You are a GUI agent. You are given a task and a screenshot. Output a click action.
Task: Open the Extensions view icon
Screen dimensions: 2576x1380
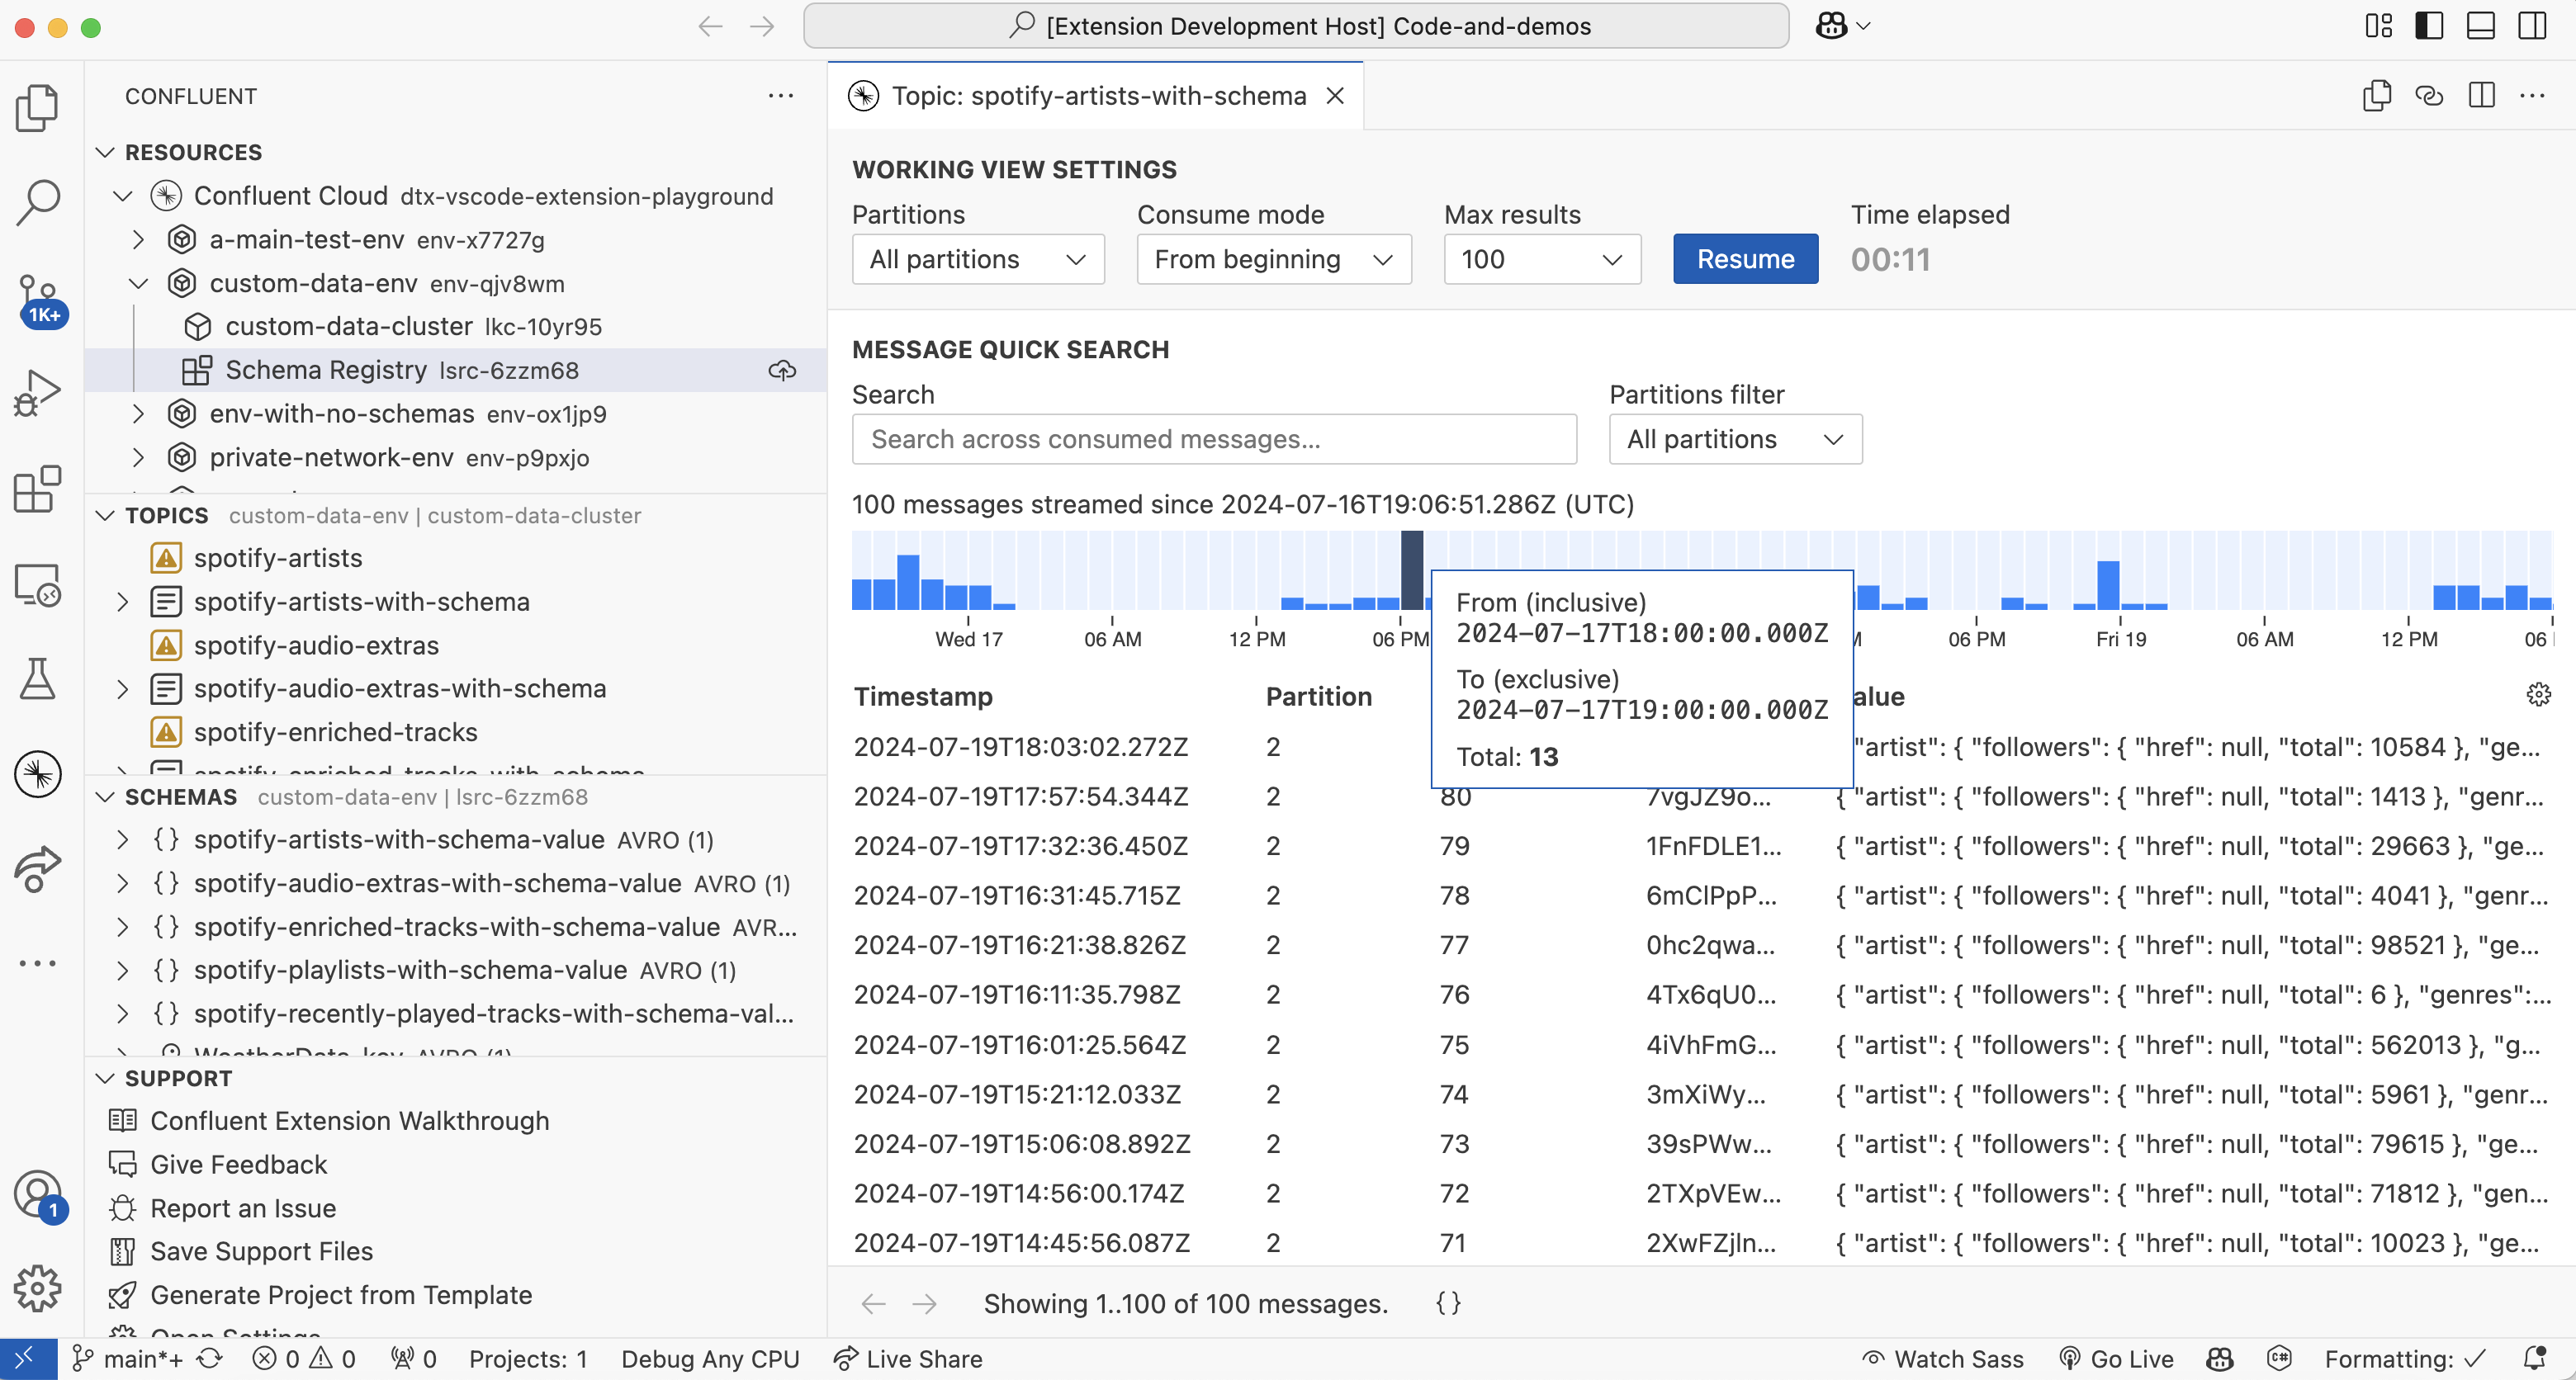click(x=38, y=490)
